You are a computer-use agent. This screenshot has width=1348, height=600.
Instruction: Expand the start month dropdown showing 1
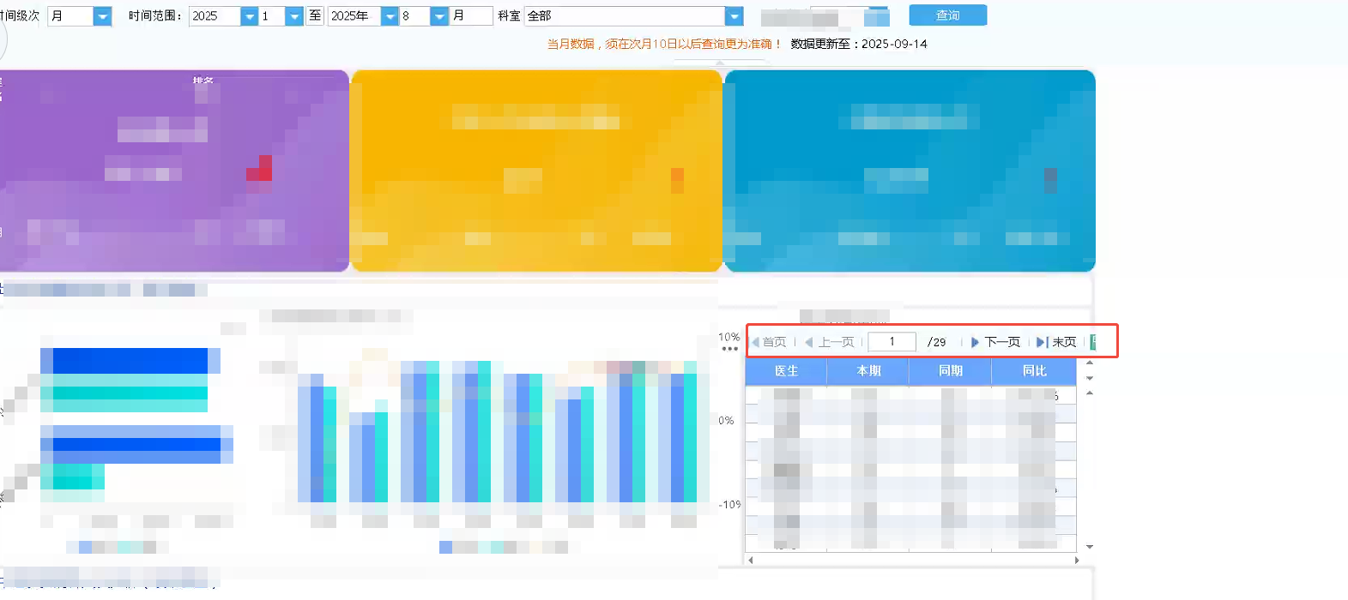[293, 16]
